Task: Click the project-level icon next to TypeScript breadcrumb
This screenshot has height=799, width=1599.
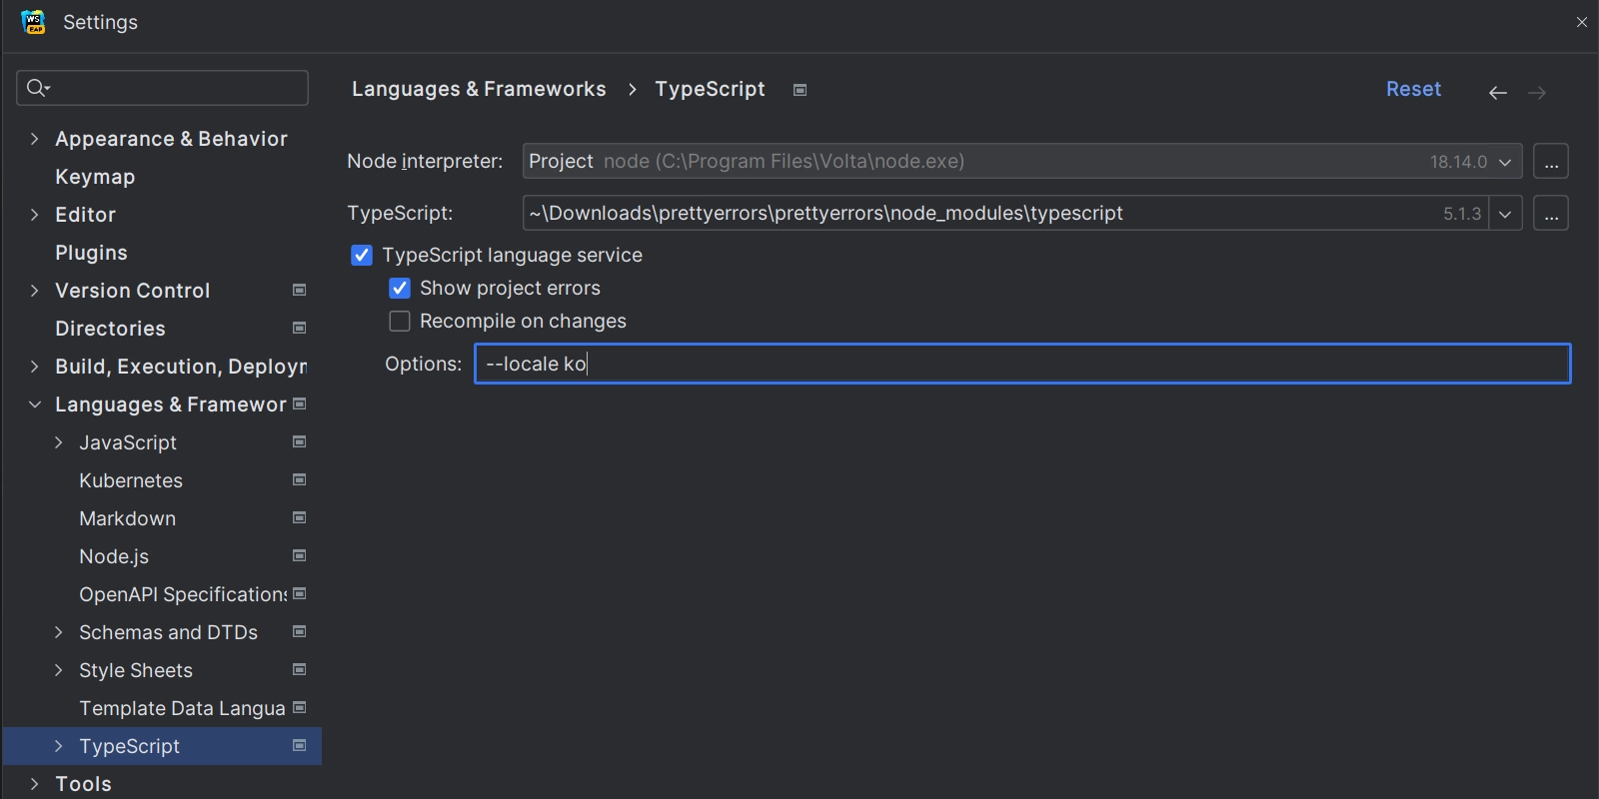Action: click(x=799, y=90)
